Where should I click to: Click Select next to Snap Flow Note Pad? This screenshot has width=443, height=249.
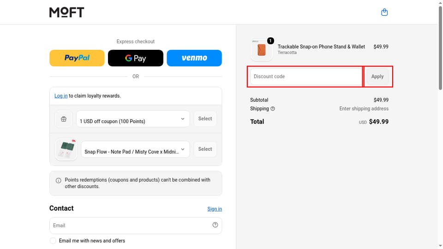tap(205, 149)
